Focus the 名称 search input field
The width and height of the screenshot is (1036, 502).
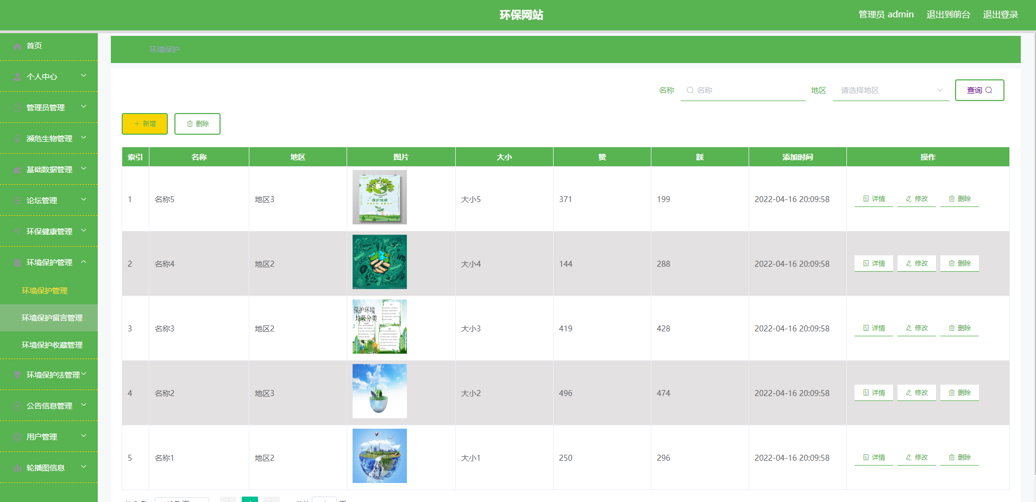pos(743,90)
